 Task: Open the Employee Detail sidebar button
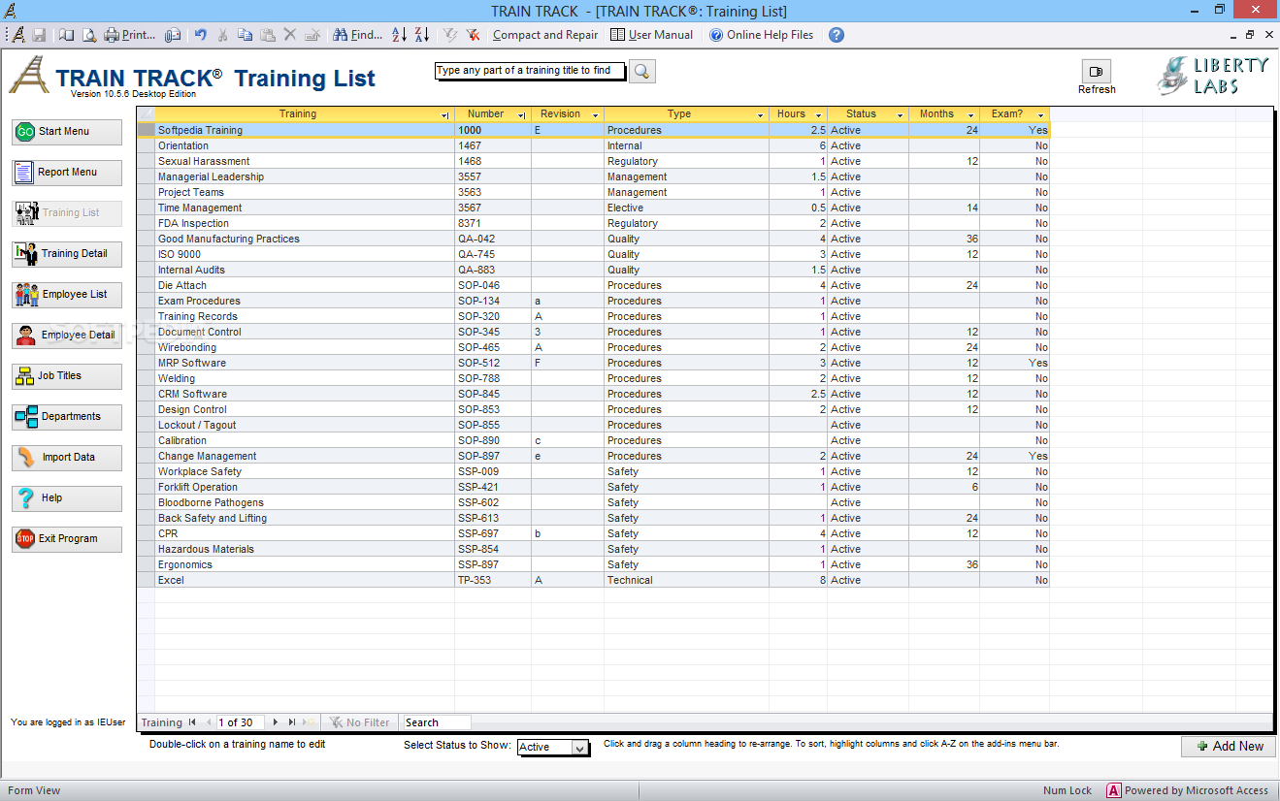pos(67,336)
